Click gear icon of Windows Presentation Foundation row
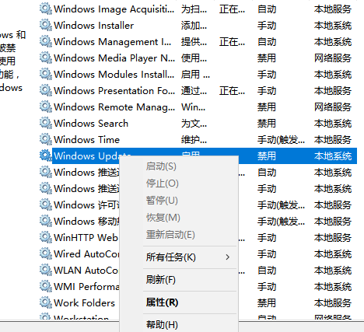Viewport: 364px width, 332px height. coord(46,90)
